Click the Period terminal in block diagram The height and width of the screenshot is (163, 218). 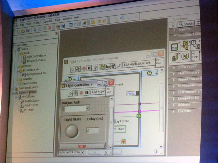131,94
